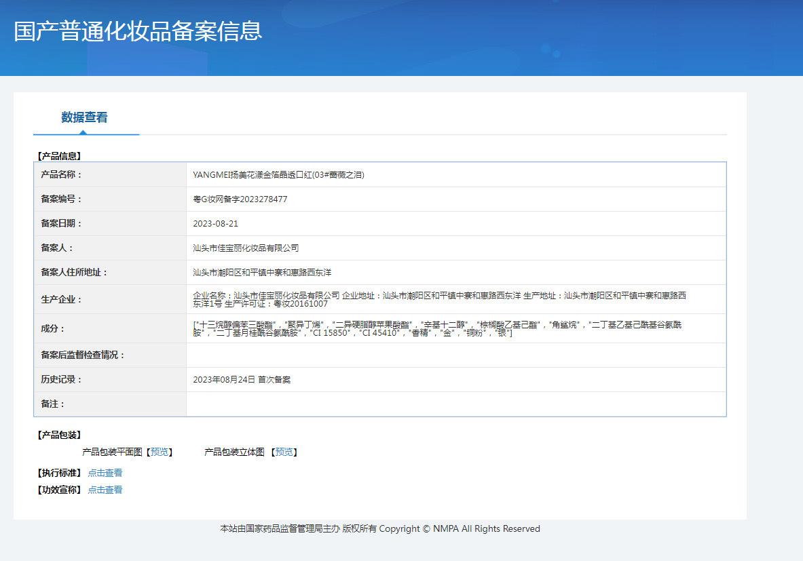Select the ingredients list starting 十三烷醇偏苯三酸酯
The height and width of the screenshot is (561, 803).
(x=437, y=328)
